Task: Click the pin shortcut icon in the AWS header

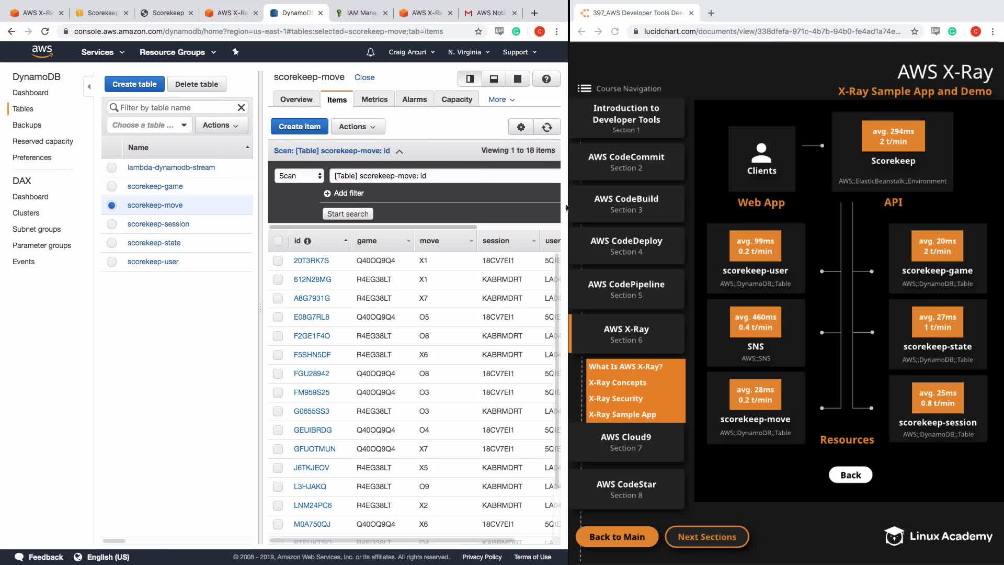Action: point(235,52)
